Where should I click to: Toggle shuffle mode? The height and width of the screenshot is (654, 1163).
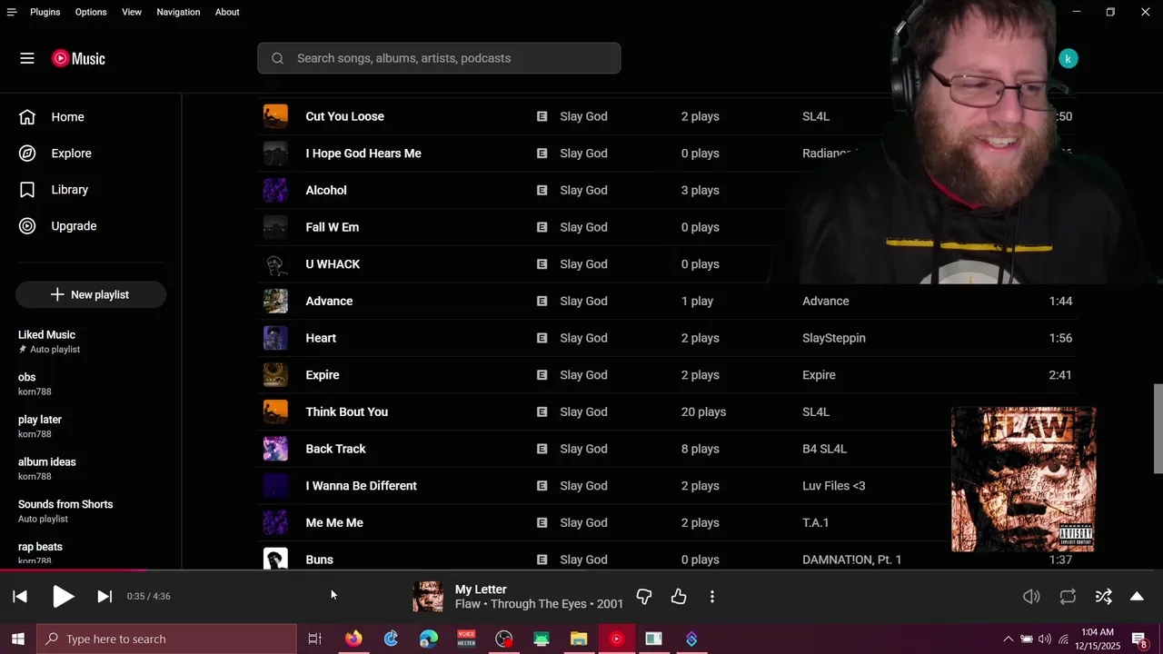1104,597
